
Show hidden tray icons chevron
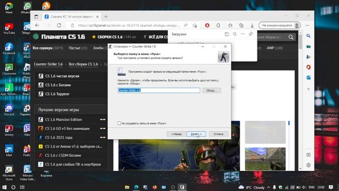click(x=269, y=187)
